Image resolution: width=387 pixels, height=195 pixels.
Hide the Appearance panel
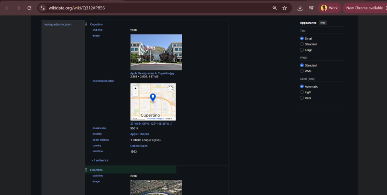323,23
